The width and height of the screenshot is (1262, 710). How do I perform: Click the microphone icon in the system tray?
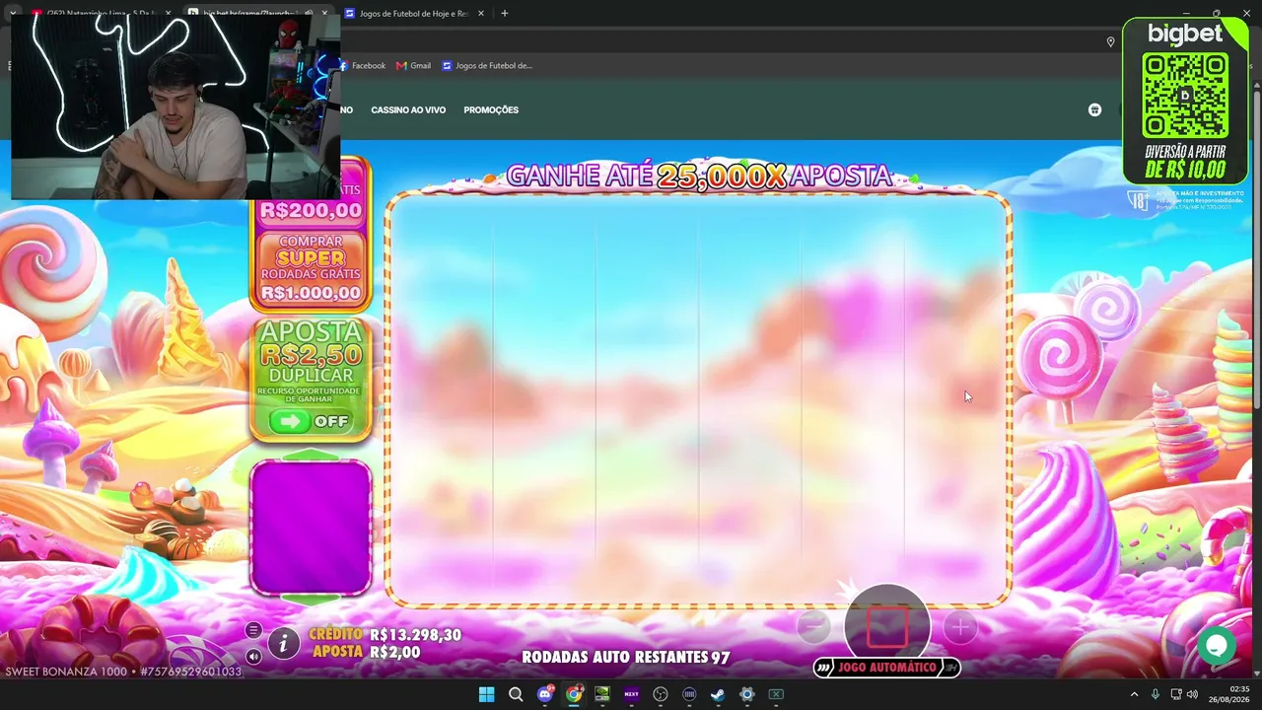[1156, 694]
